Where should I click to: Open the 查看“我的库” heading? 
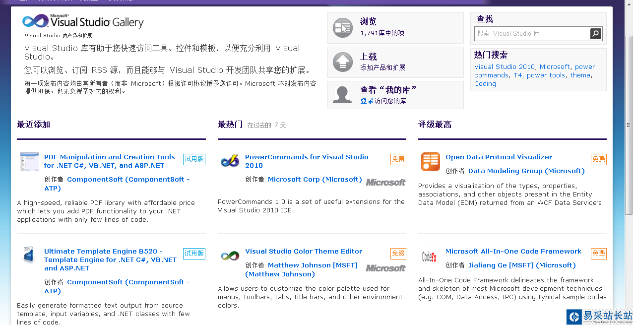pos(388,90)
